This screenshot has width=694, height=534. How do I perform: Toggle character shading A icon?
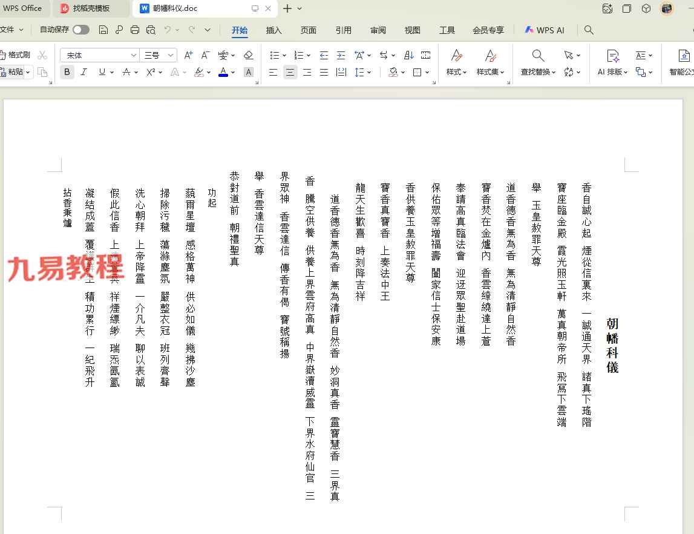pyautogui.click(x=249, y=71)
